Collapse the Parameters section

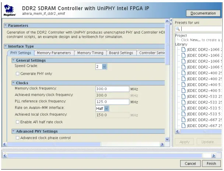pyautogui.click(x=6, y=25)
